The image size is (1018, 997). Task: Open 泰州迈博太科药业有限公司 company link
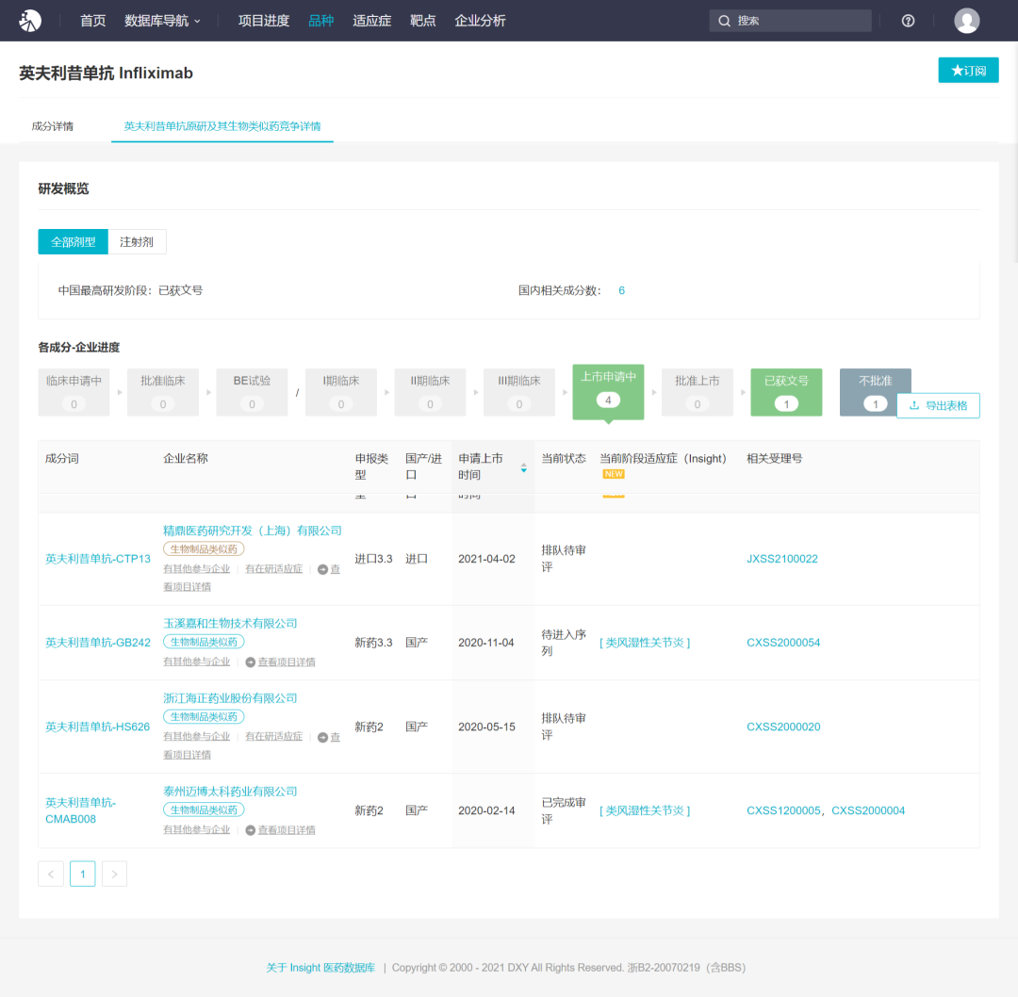tap(231, 792)
